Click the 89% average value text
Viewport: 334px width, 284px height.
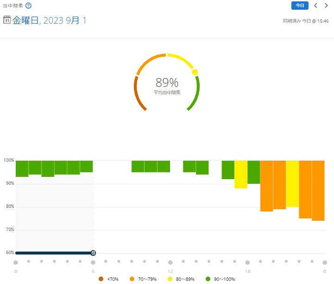[167, 83]
